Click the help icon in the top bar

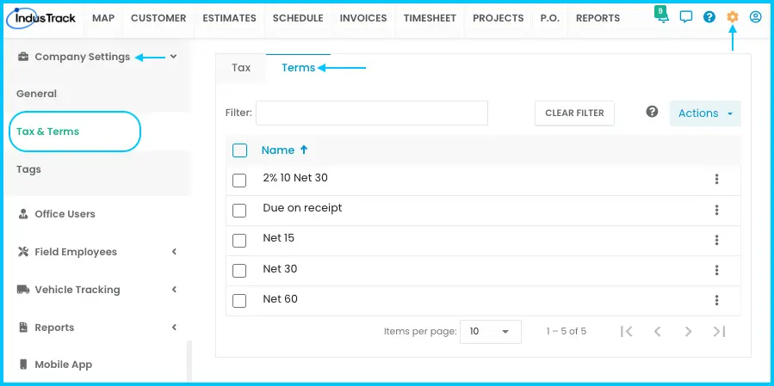click(x=709, y=17)
